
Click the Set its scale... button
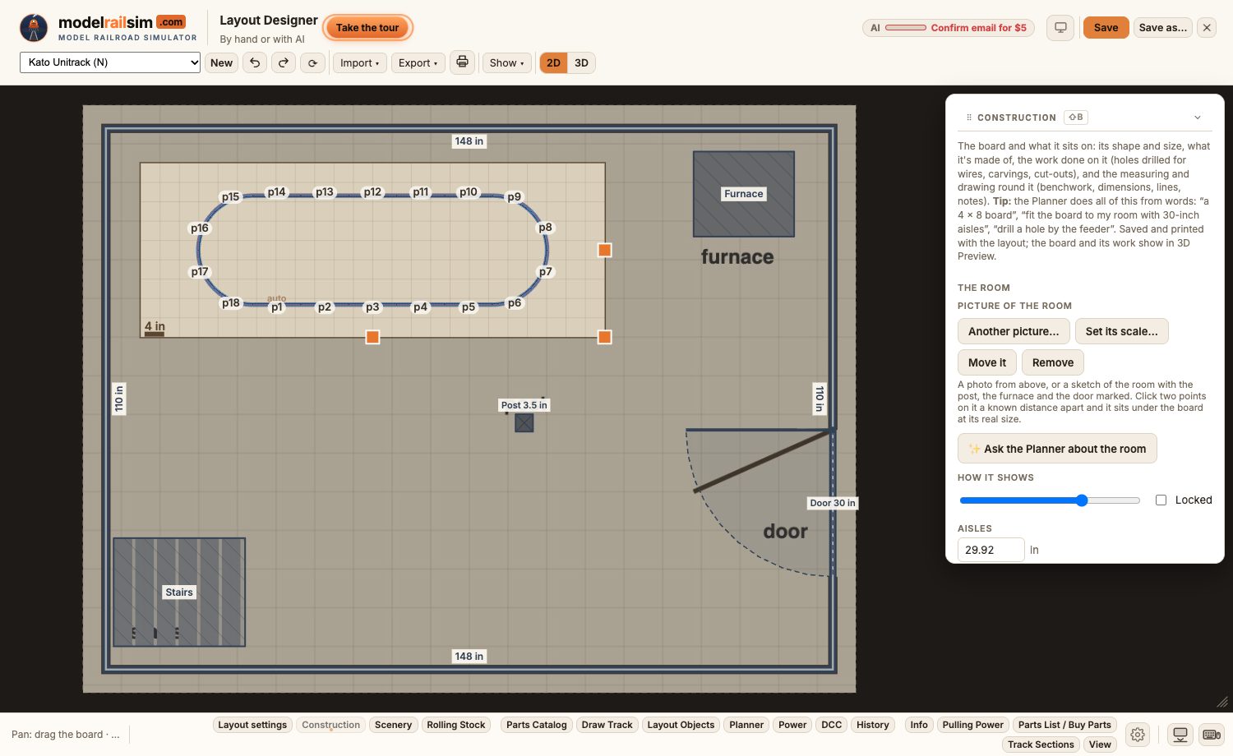pos(1121,331)
